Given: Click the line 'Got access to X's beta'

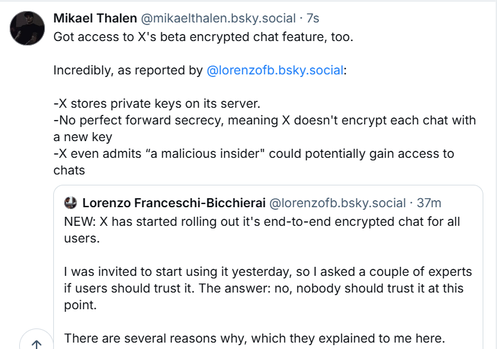Looking at the screenshot, I should pos(203,37).
